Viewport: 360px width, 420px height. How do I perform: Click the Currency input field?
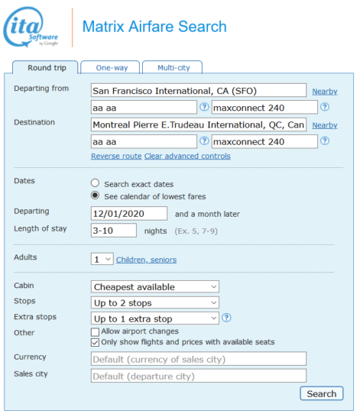pyautogui.click(x=199, y=359)
